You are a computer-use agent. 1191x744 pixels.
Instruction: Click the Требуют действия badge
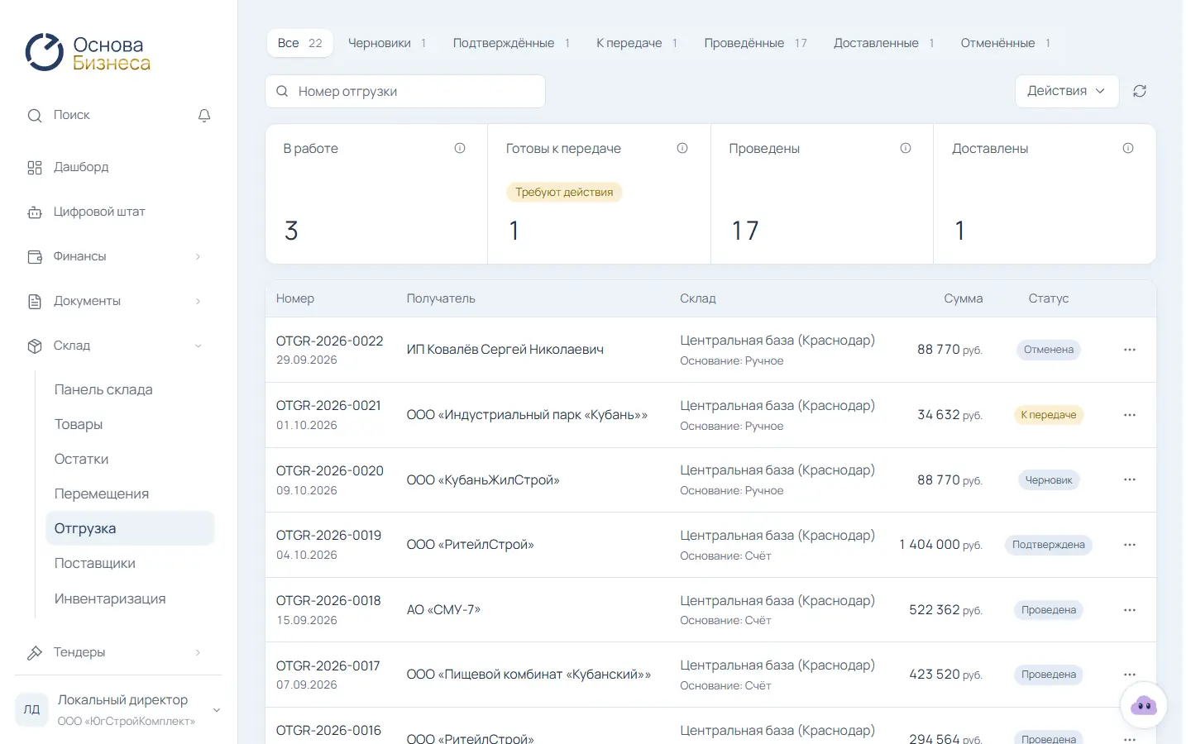[564, 193]
